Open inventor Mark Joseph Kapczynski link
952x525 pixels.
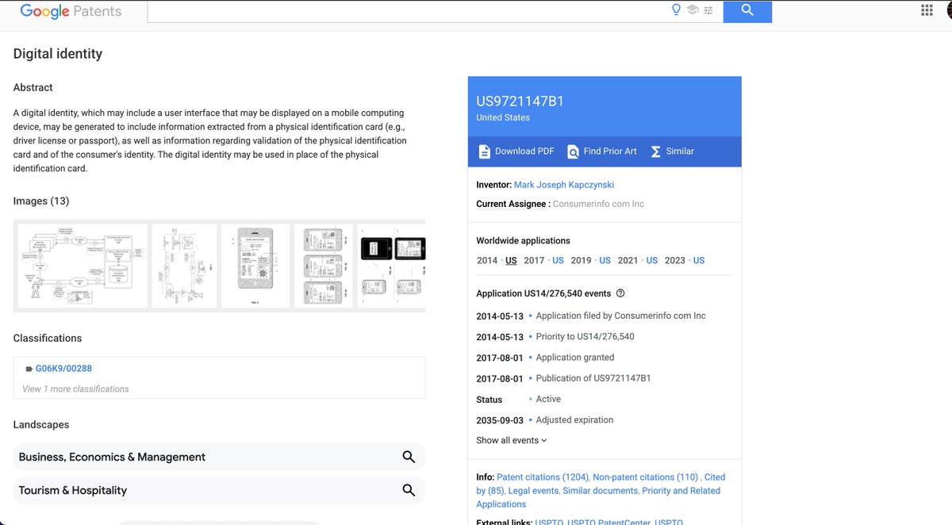(x=564, y=185)
